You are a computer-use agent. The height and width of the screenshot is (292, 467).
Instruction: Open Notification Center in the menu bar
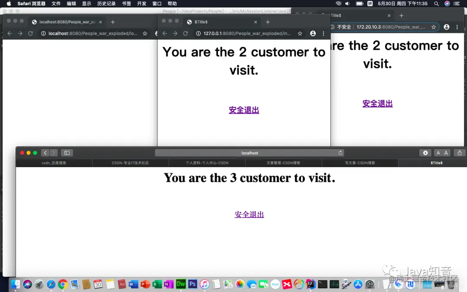click(x=456, y=3)
